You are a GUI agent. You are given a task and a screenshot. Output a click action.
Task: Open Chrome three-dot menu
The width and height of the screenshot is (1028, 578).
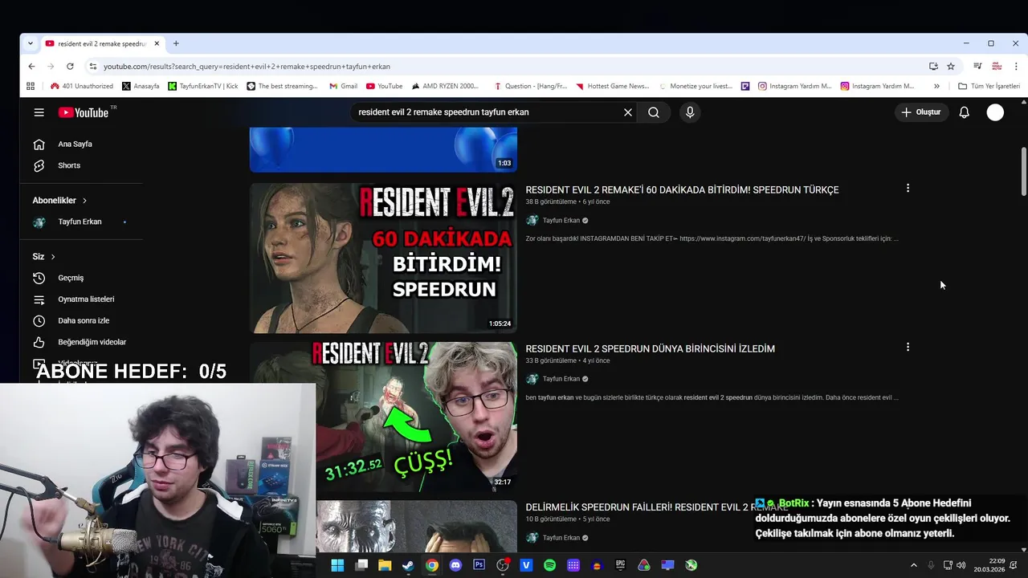[x=1016, y=66]
